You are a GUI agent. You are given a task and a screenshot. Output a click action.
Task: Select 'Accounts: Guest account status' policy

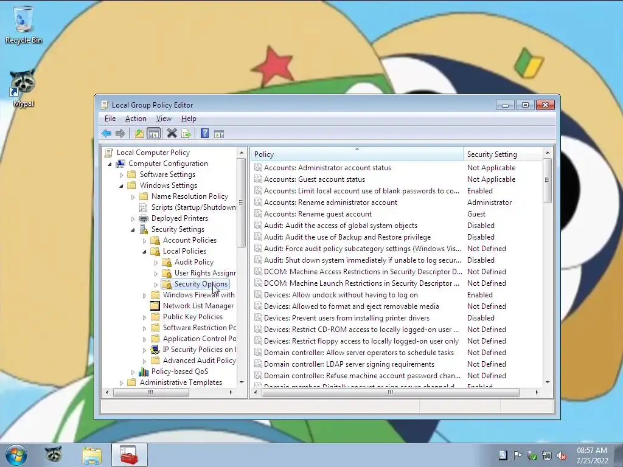[x=315, y=179]
